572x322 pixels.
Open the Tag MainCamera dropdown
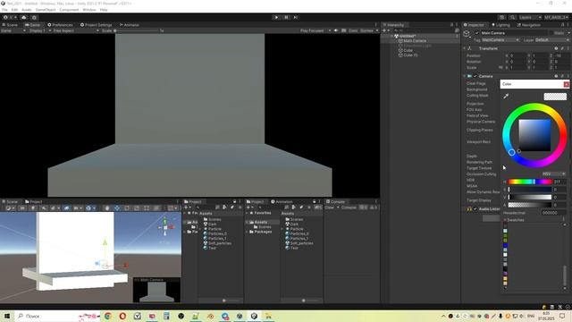500,39
